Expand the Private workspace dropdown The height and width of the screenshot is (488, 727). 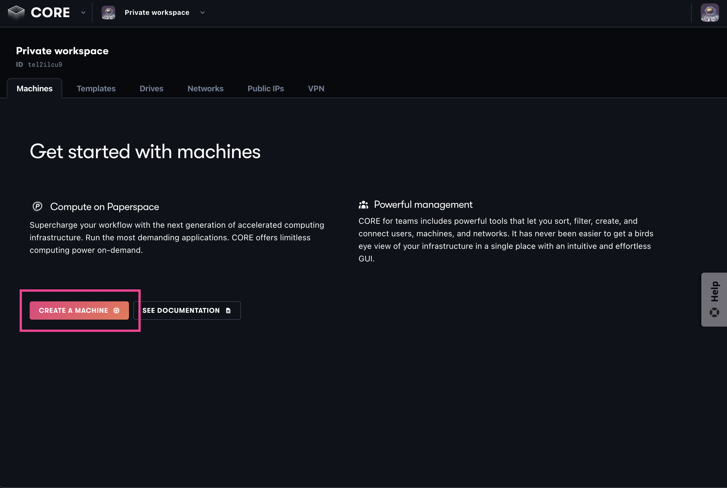click(202, 12)
